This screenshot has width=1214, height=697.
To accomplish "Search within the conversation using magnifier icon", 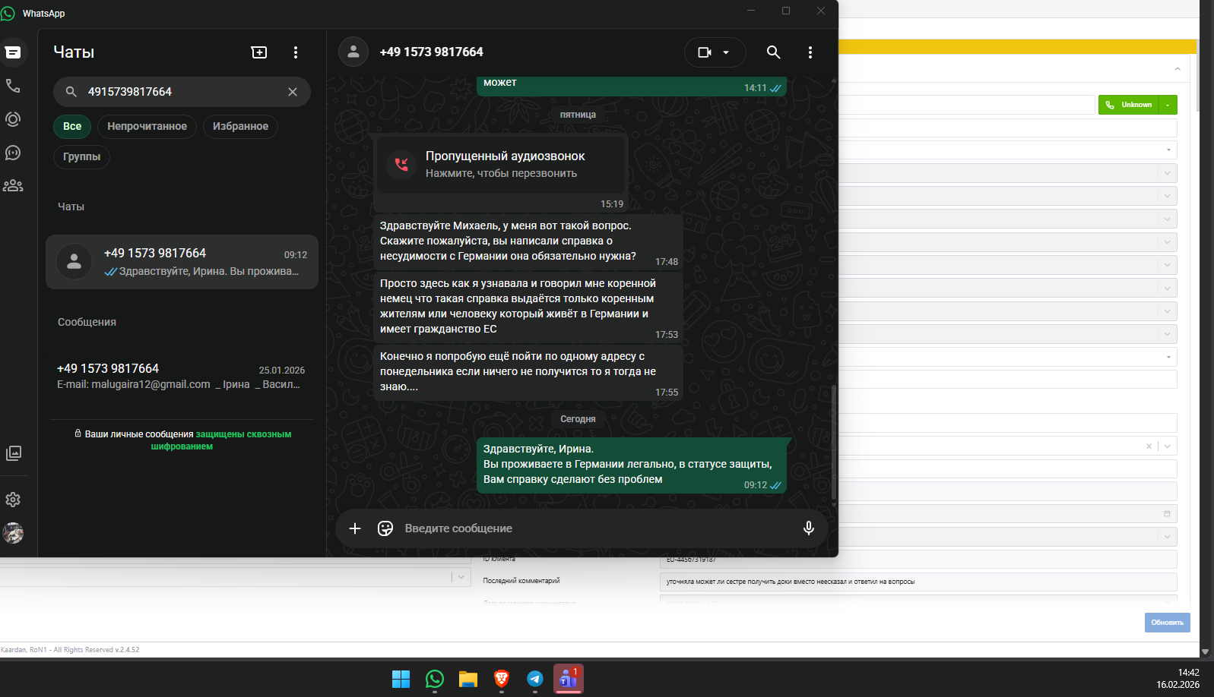I will pos(773,52).
